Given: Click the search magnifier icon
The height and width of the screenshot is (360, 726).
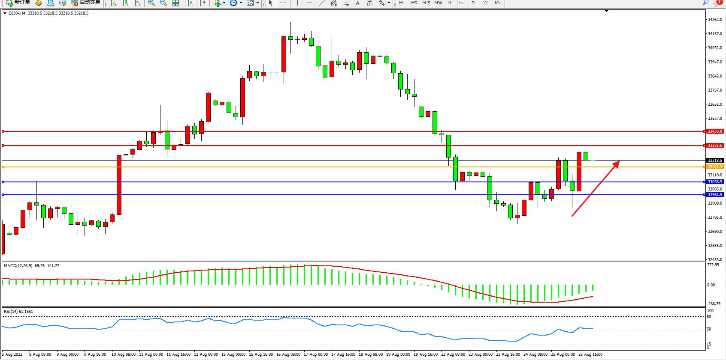Looking at the screenshot, I should [x=705, y=3].
